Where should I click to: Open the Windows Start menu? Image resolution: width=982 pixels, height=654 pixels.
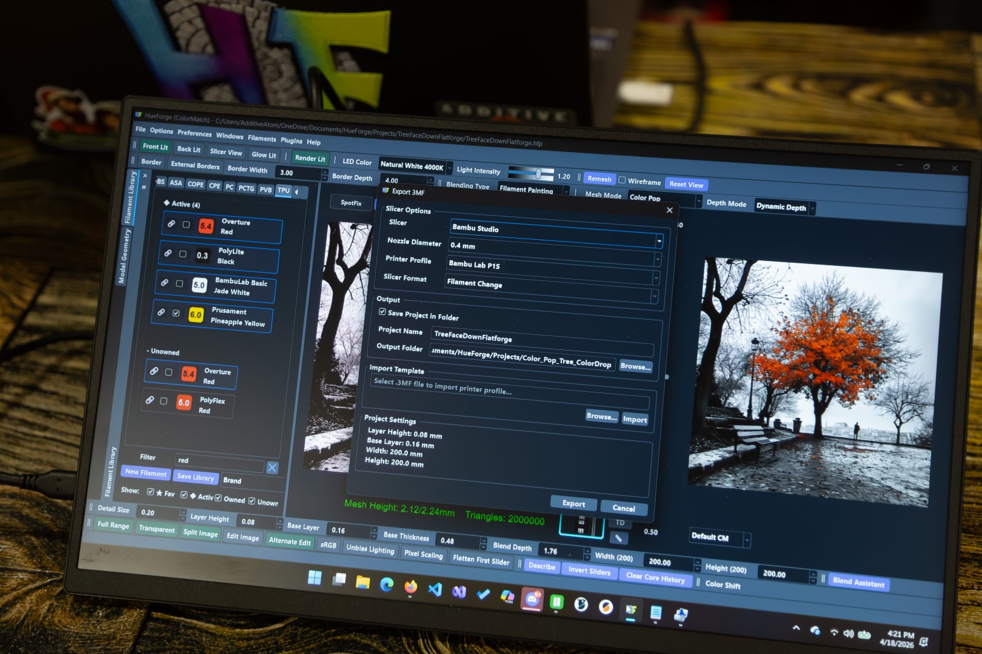click(x=315, y=578)
